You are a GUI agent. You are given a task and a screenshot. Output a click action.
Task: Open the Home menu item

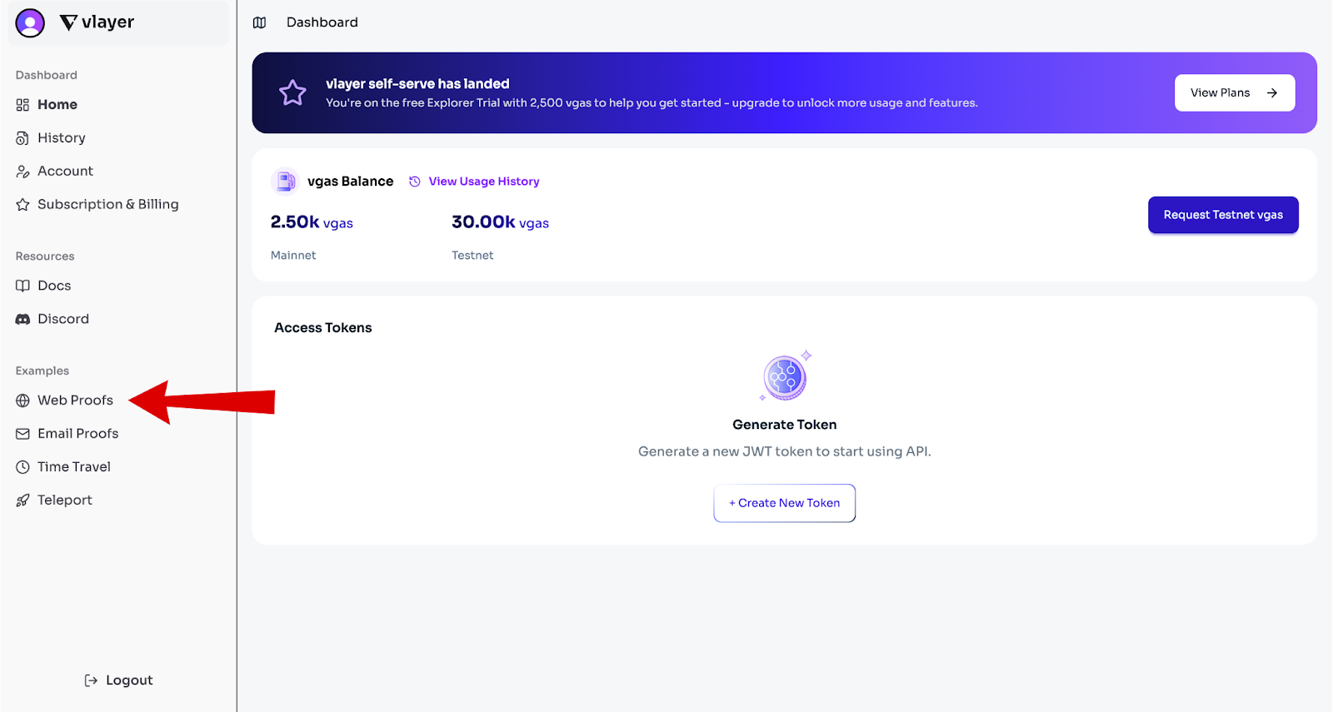[x=57, y=105]
